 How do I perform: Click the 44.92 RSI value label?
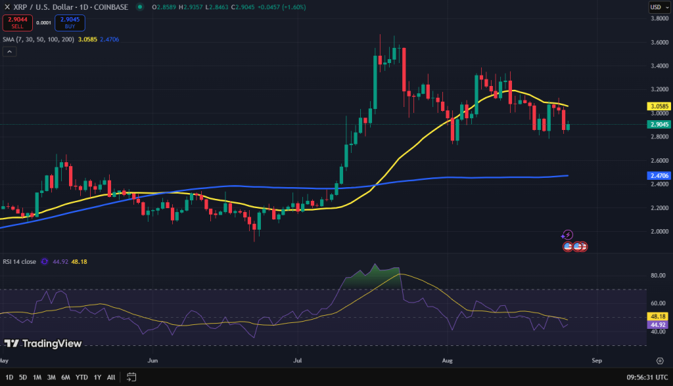point(657,324)
